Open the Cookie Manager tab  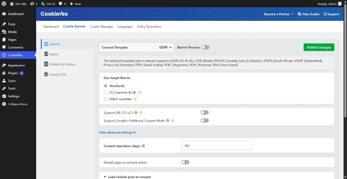pyautogui.click(x=101, y=26)
